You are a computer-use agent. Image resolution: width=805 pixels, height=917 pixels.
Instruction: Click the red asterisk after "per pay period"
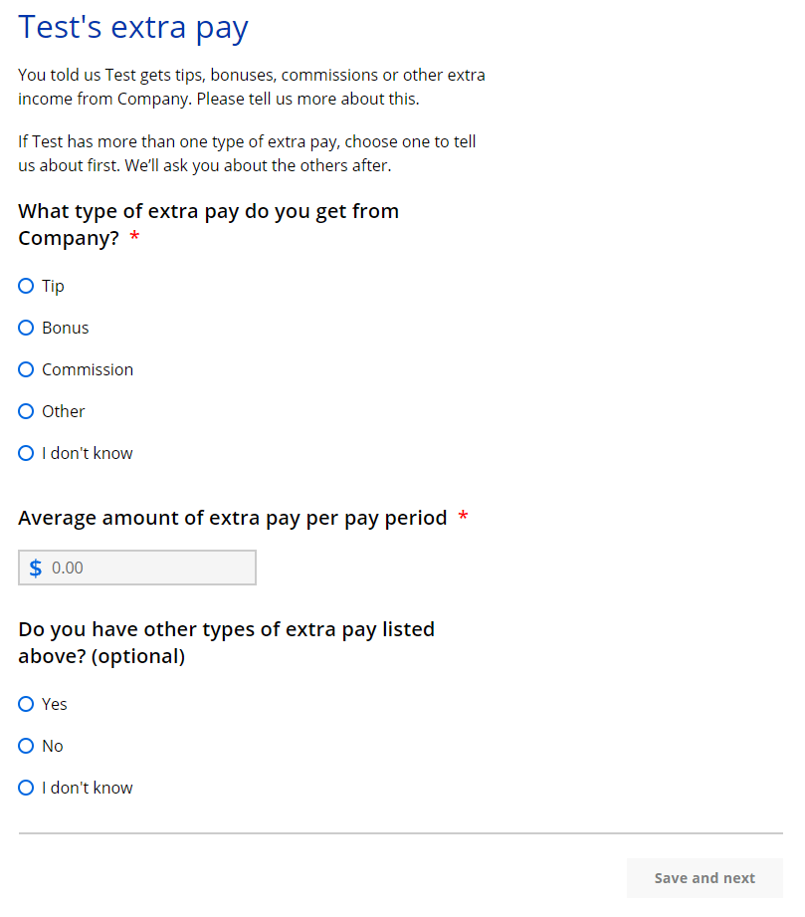coord(463,518)
